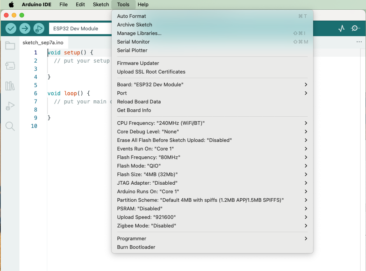Expand Erase All Flash Before Sketch Upload submenu
The height and width of the screenshot is (271, 366).
[212, 140]
